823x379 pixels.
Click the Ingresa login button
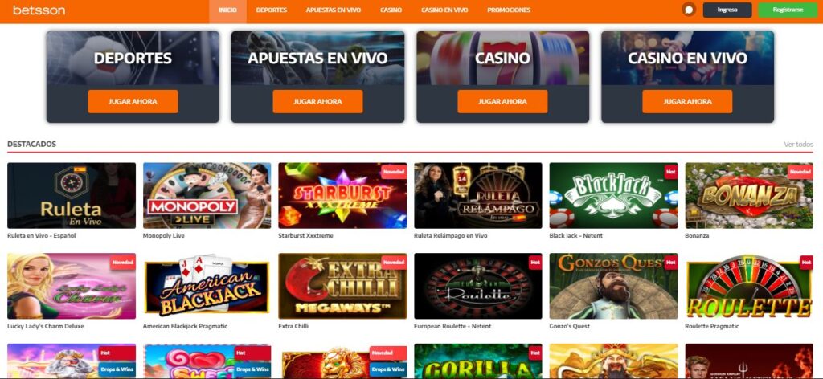(727, 10)
